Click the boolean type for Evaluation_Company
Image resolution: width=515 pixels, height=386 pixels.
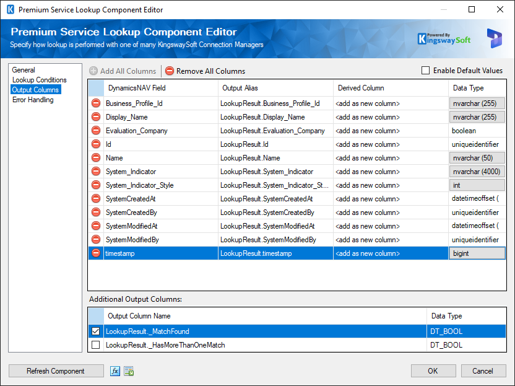[477, 131]
